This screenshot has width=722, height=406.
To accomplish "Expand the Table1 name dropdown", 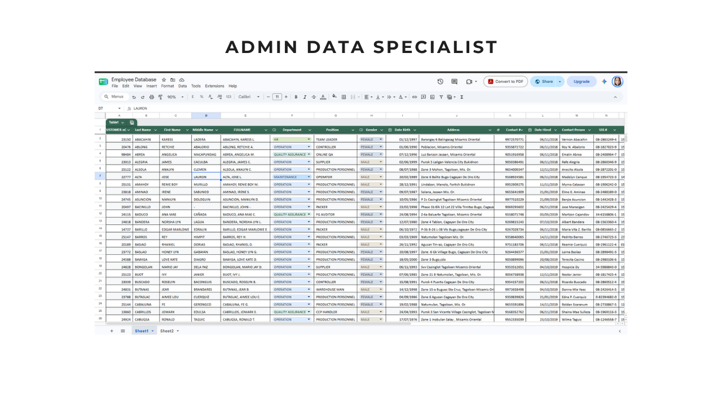I will 122,122.
